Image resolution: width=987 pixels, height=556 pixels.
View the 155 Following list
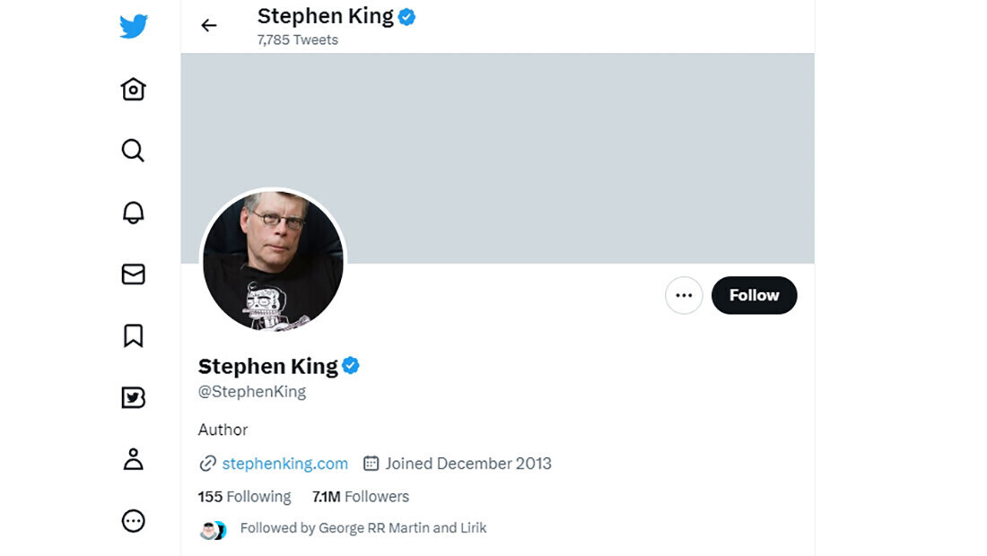pyautogui.click(x=245, y=497)
